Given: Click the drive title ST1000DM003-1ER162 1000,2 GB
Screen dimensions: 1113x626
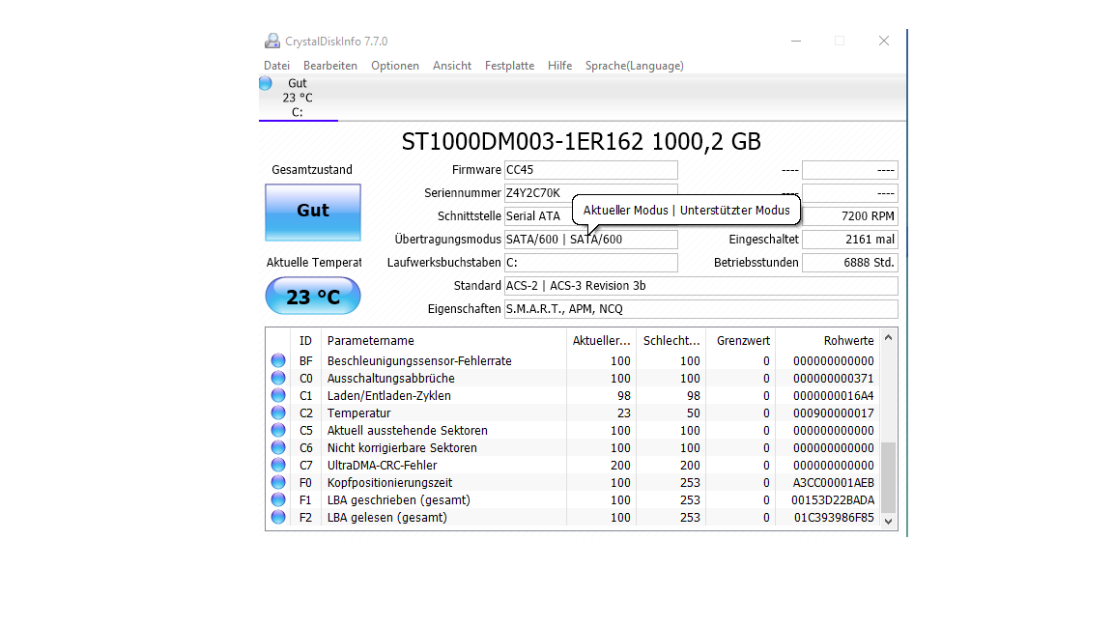Looking at the screenshot, I should [582, 141].
